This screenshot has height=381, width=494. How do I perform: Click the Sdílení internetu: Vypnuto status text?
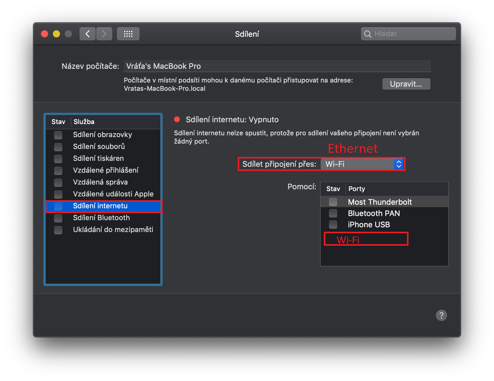(x=232, y=120)
